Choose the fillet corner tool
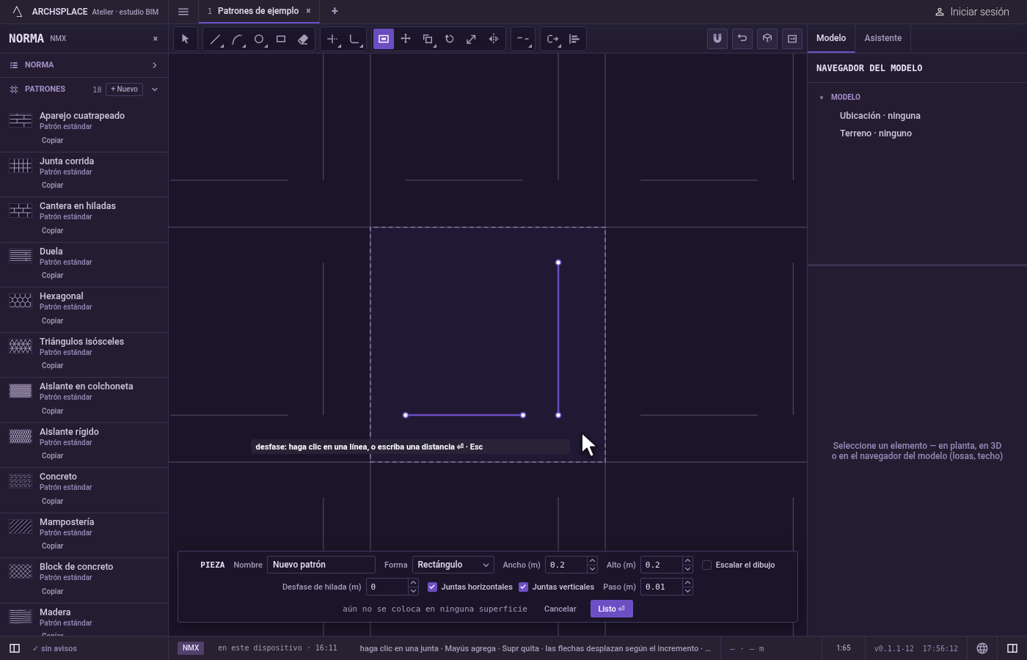This screenshot has height=660, width=1027. click(x=354, y=39)
